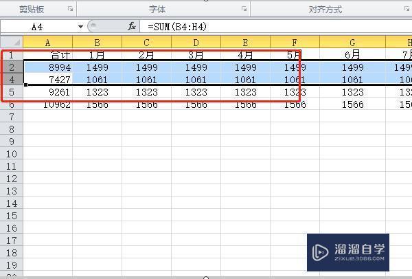The height and width of the screenshot is (279, 412).
Task: Select row 5 header
Action: pos(12,92)
